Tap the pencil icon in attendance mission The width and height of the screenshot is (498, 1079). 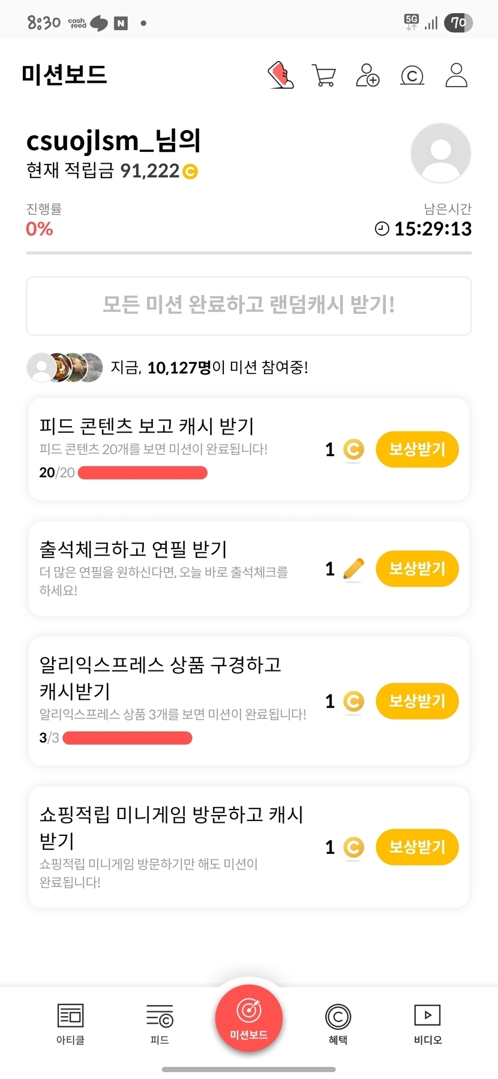point(353,569)
